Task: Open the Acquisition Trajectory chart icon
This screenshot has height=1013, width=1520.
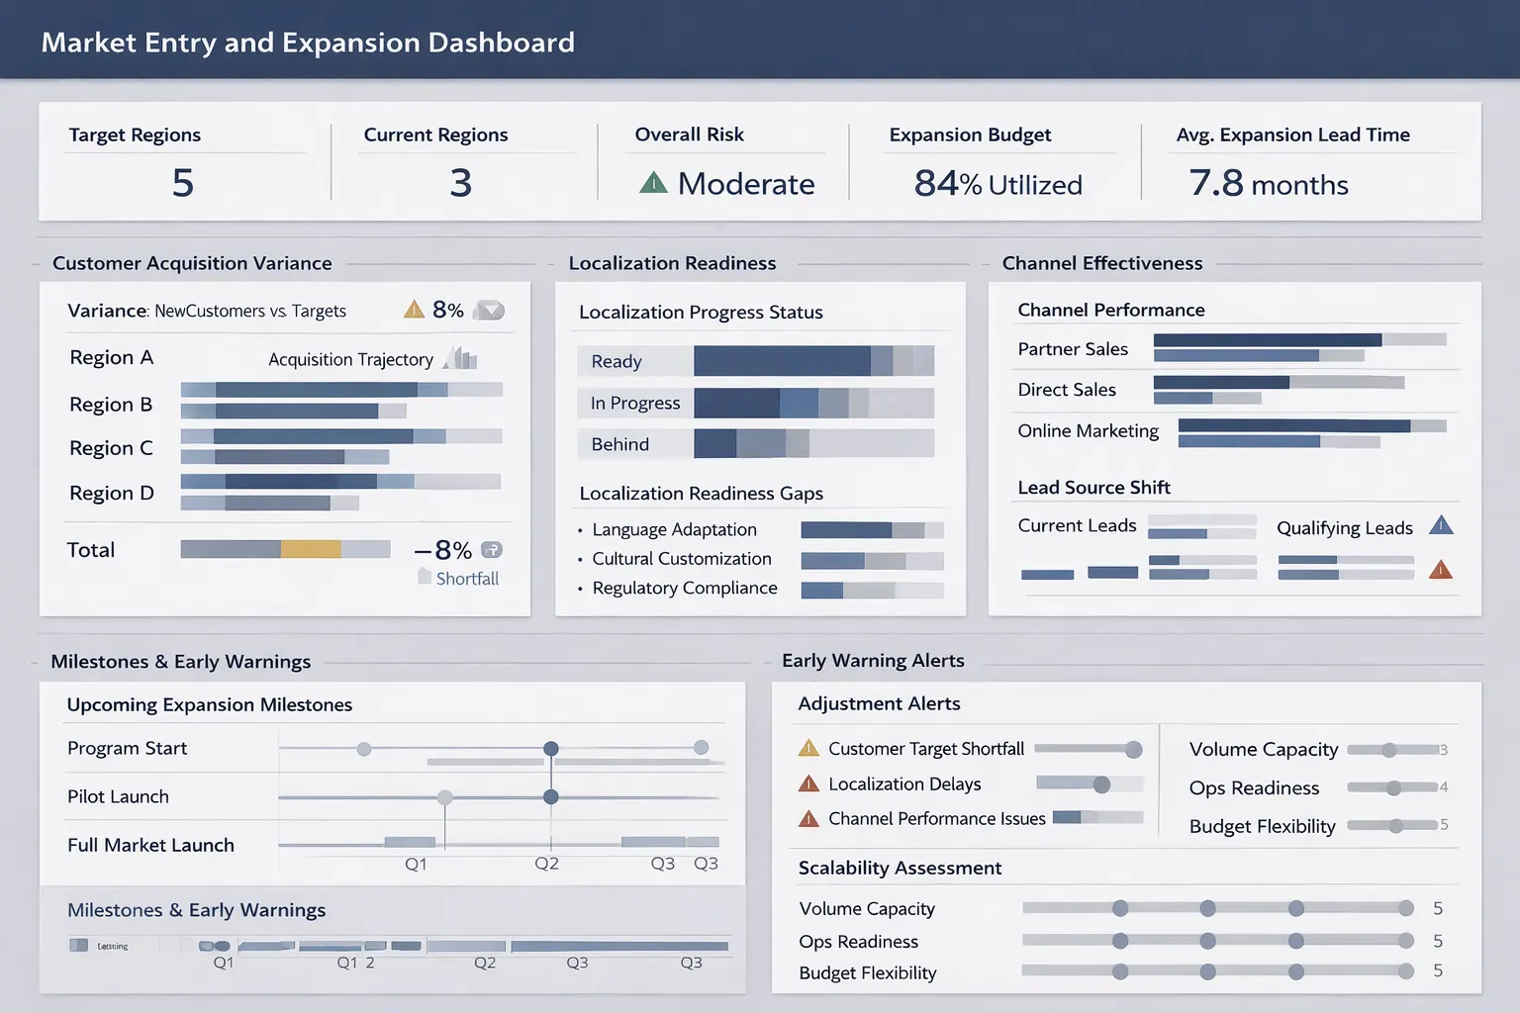Action: (461, 358)
